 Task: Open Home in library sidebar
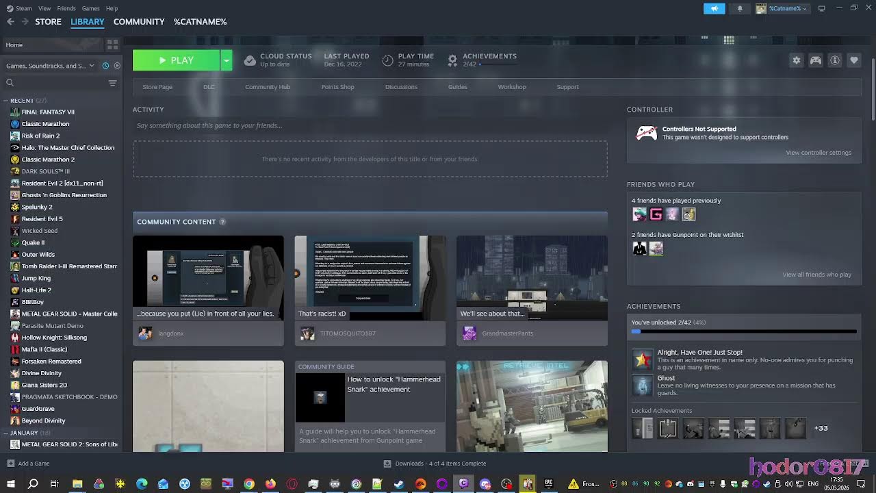tap(53, 45)
